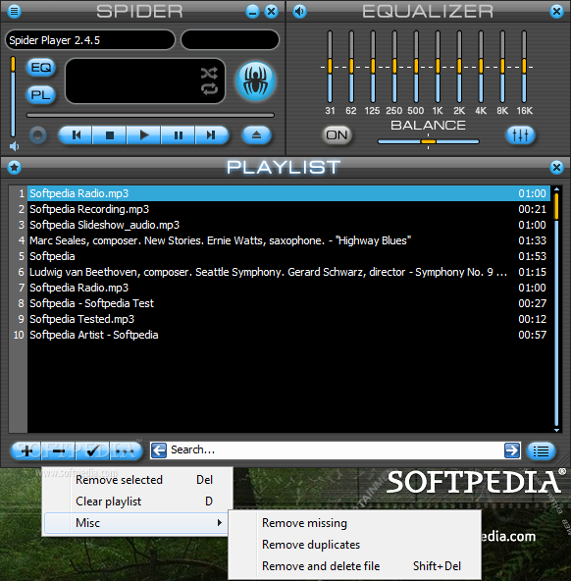571x581 pixels.
Task: Click the search previous arrow icon
Action: 159,450
